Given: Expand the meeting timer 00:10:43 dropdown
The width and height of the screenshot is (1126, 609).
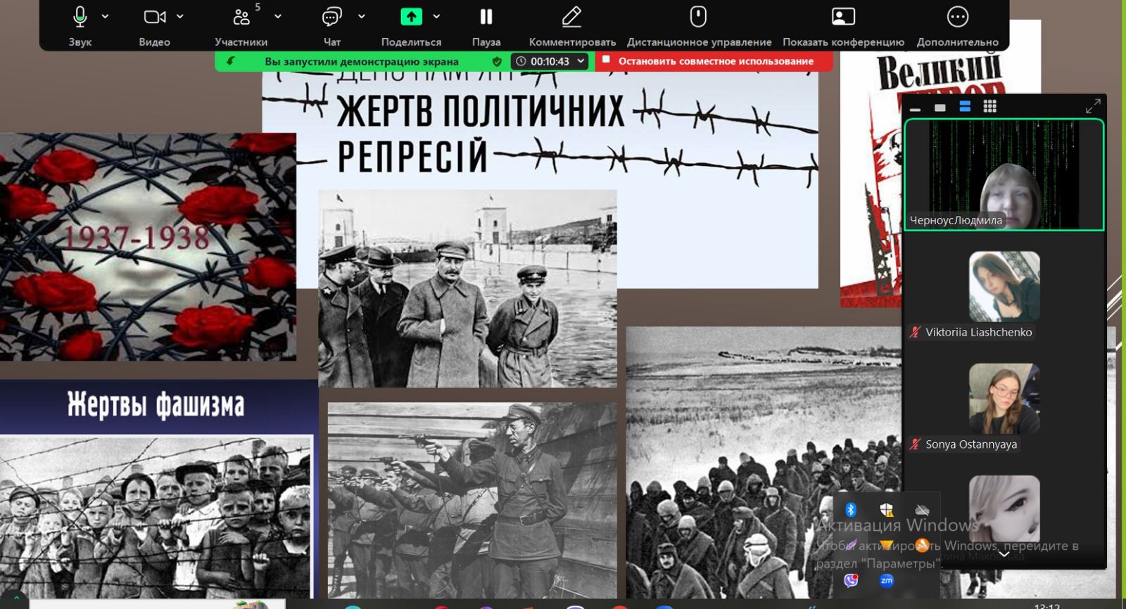Looking at the screenshot, I should (581, 61).
